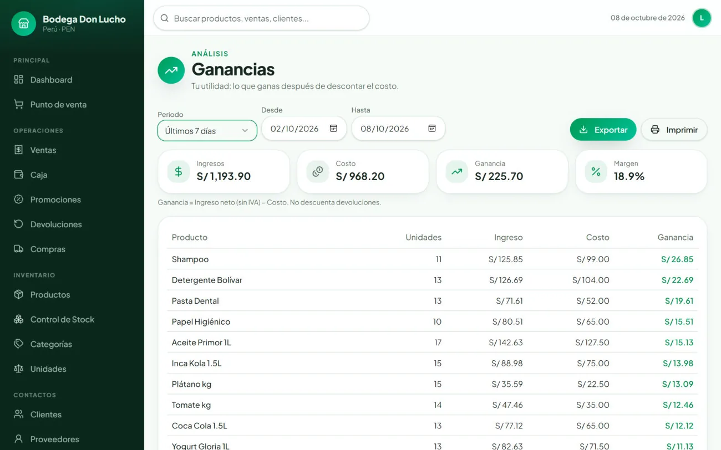Navigate to Ventas page
The image size is (721, 450).
(x=72, y=150)
